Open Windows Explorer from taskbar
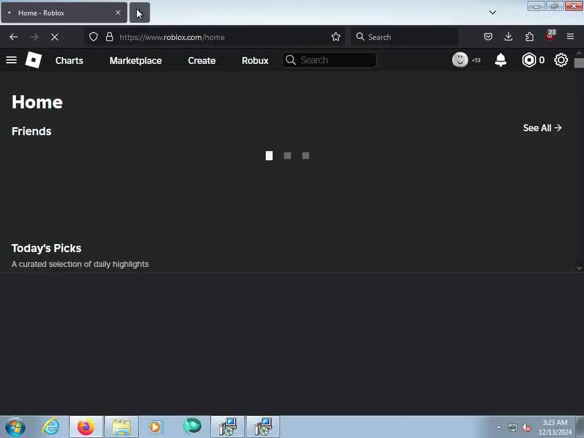The height and width of the screenshot is (438, 584). (x=121, y=427)
